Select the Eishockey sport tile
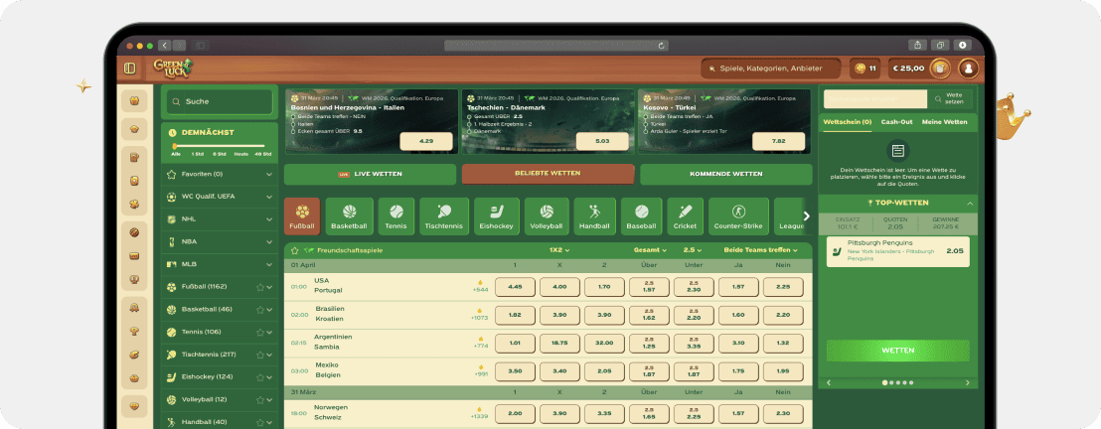This screenshot has width=1101, height=429. point(497,216)
